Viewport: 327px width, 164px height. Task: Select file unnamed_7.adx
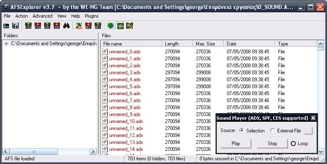click(125, 100)
